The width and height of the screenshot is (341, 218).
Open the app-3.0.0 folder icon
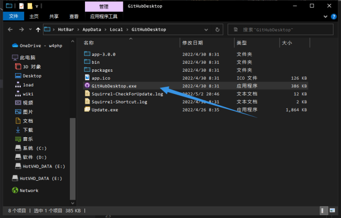87,54
